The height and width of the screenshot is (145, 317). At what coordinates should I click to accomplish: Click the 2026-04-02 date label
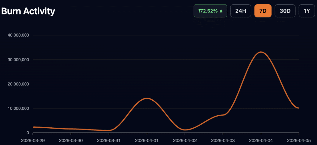[185, 140]
